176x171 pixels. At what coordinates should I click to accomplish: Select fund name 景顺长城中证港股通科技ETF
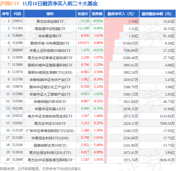click(x=50, y=65)
